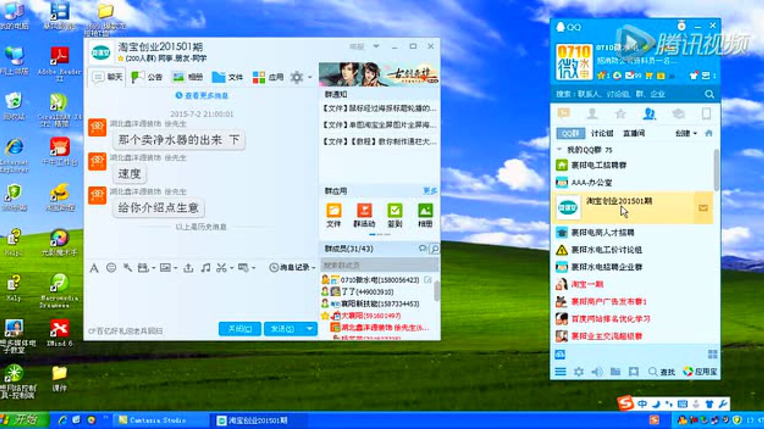Collapse the 我的QQ群 group list
This screenshot has height=429, width=764.
coord(560,150)
